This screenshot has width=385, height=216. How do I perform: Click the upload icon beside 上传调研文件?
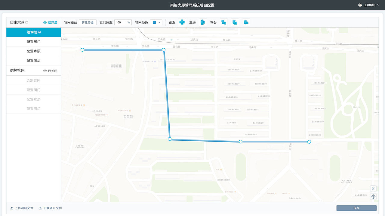[12, 208]
